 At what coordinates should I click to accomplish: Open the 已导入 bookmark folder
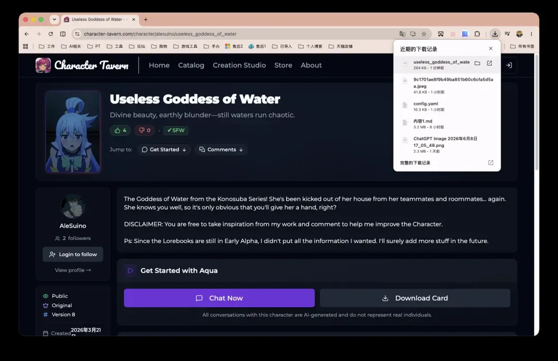282,47
